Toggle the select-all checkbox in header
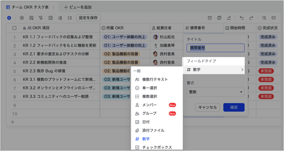Screen dimensions: 284x151 click(x=14, y=28)
